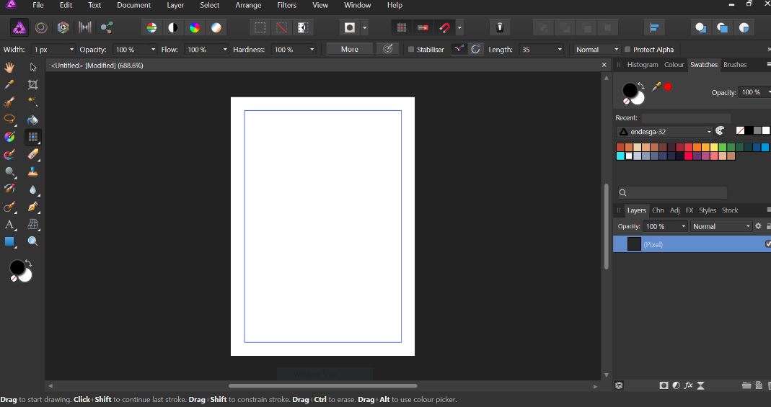Select the Crop tool
The height and width of the screenshot is (407, 771).
click(33, 84)
